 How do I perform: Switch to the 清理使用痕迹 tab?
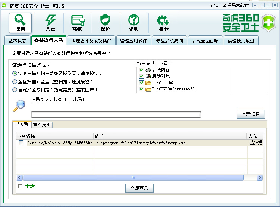coord(241,41)
